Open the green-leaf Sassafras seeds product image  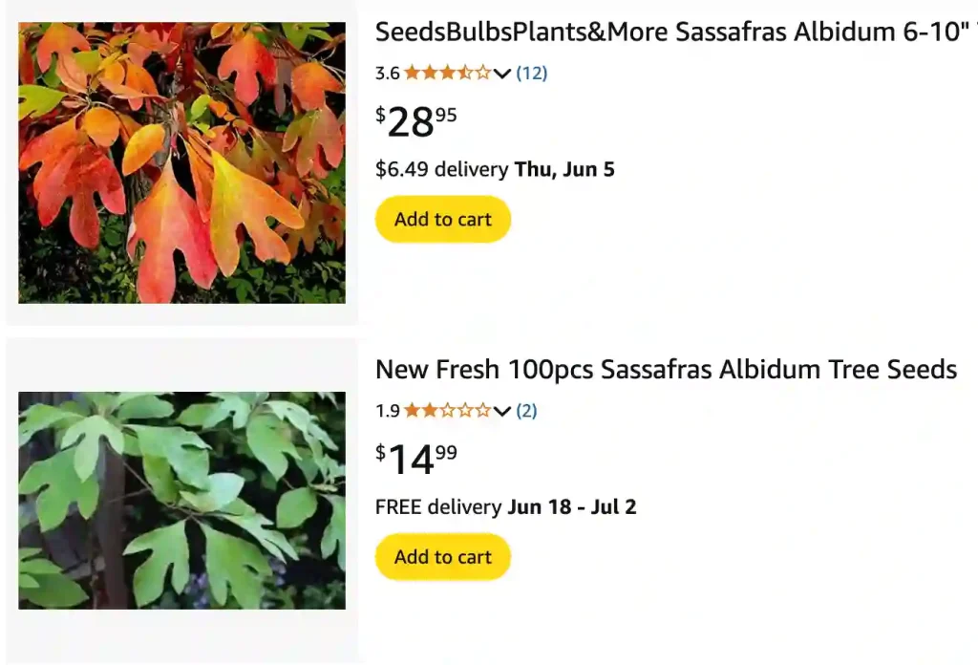[x=181, y=498]
